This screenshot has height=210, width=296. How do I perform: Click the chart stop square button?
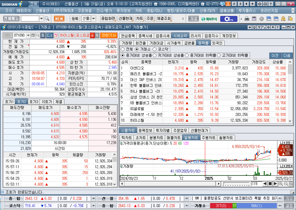(270, 184)
